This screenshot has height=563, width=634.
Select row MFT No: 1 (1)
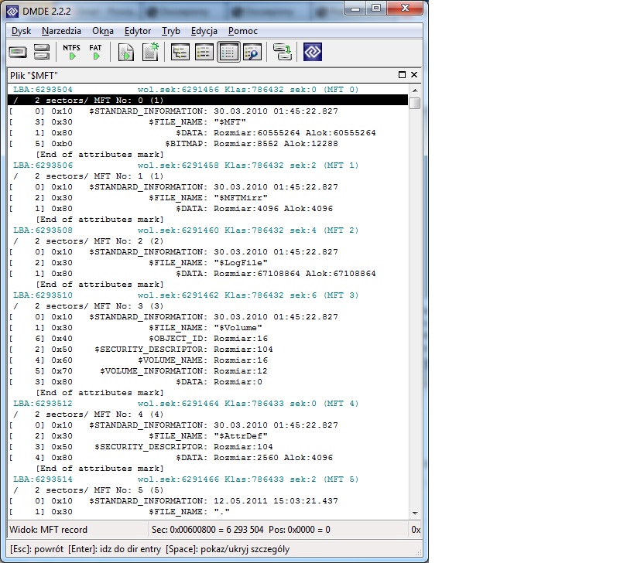coord(207,176)
